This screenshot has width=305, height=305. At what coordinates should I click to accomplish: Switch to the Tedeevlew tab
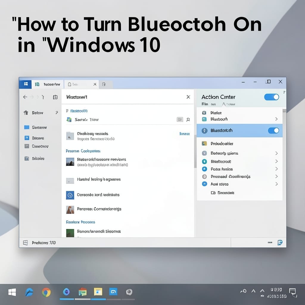point(48,84)
